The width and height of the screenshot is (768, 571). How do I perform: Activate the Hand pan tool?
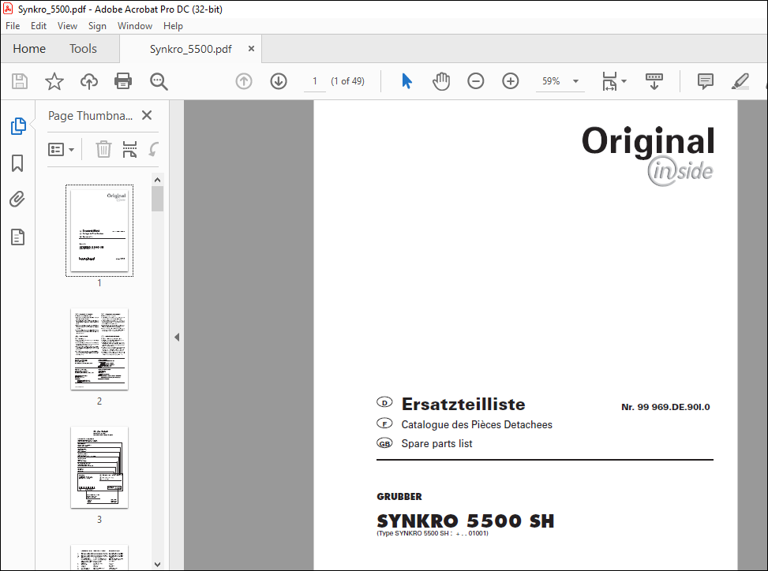click(x=441, y=81)
